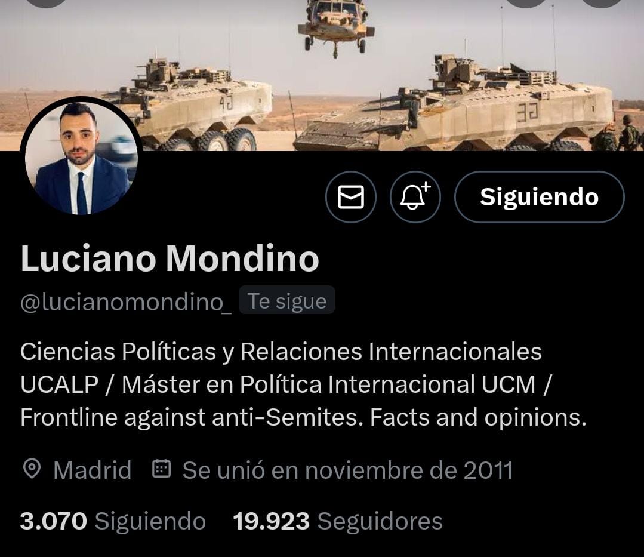Image resolution: width=644 pixels, height=557 pixels.
Task: Click the calendar icon beside join date
Action: tap(161, 469)
